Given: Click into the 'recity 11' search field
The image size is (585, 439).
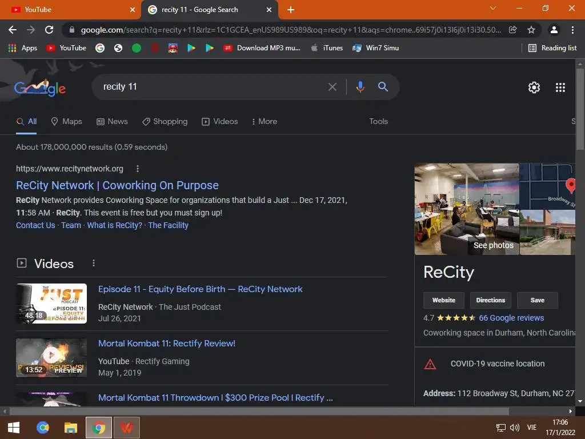Looking at the screenshot, I should click(x=209, y=87).
